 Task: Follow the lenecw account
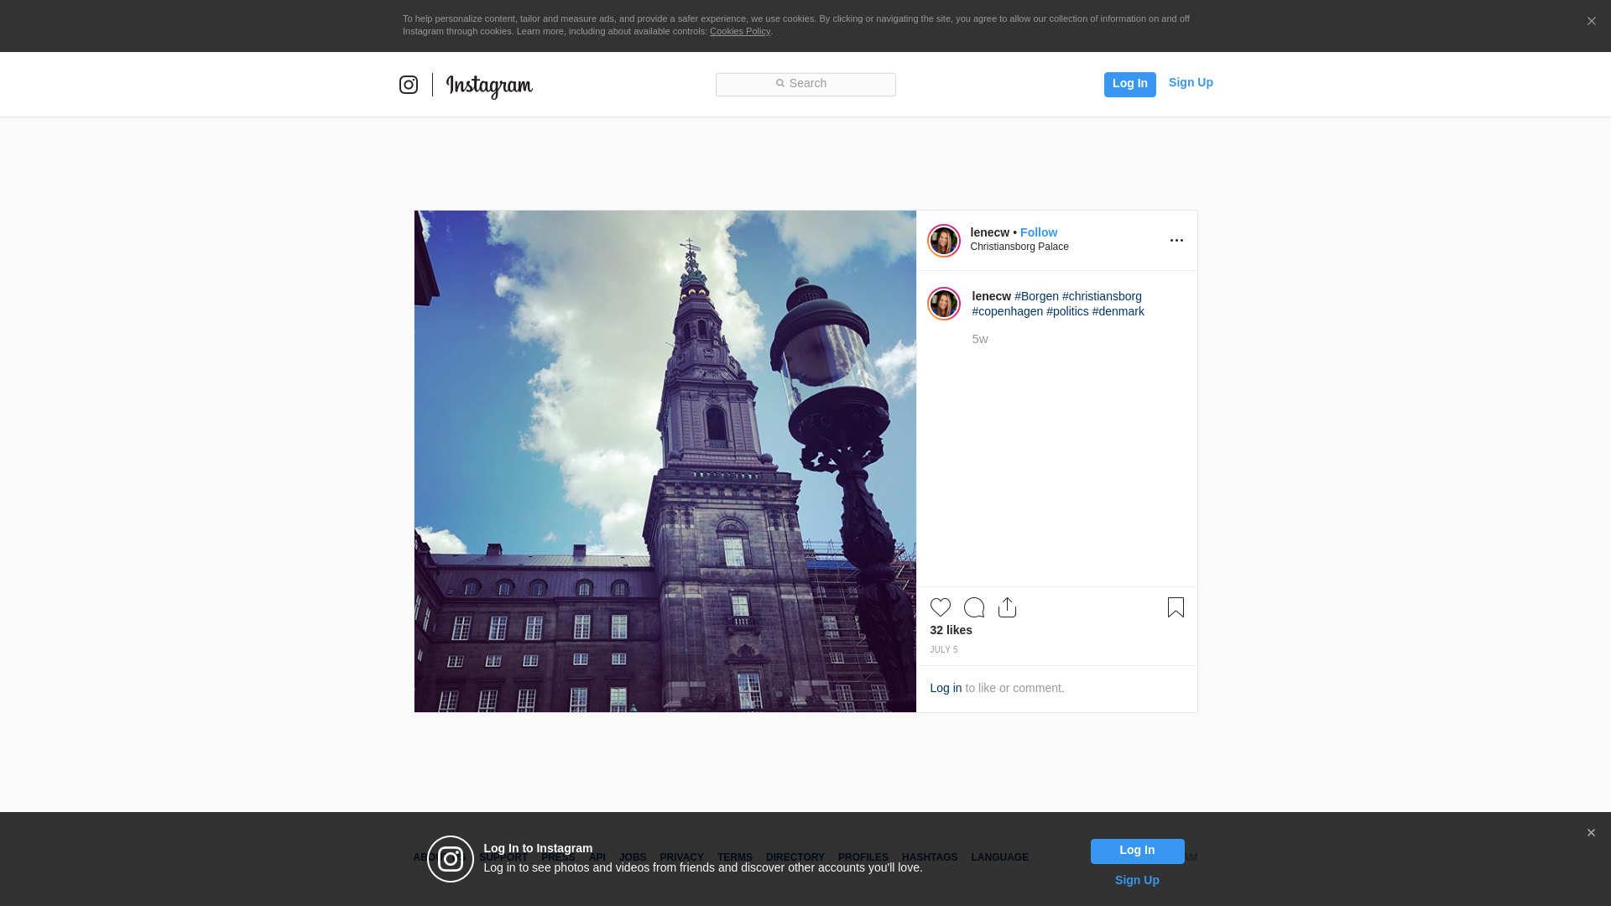(x=1038, y=232)
